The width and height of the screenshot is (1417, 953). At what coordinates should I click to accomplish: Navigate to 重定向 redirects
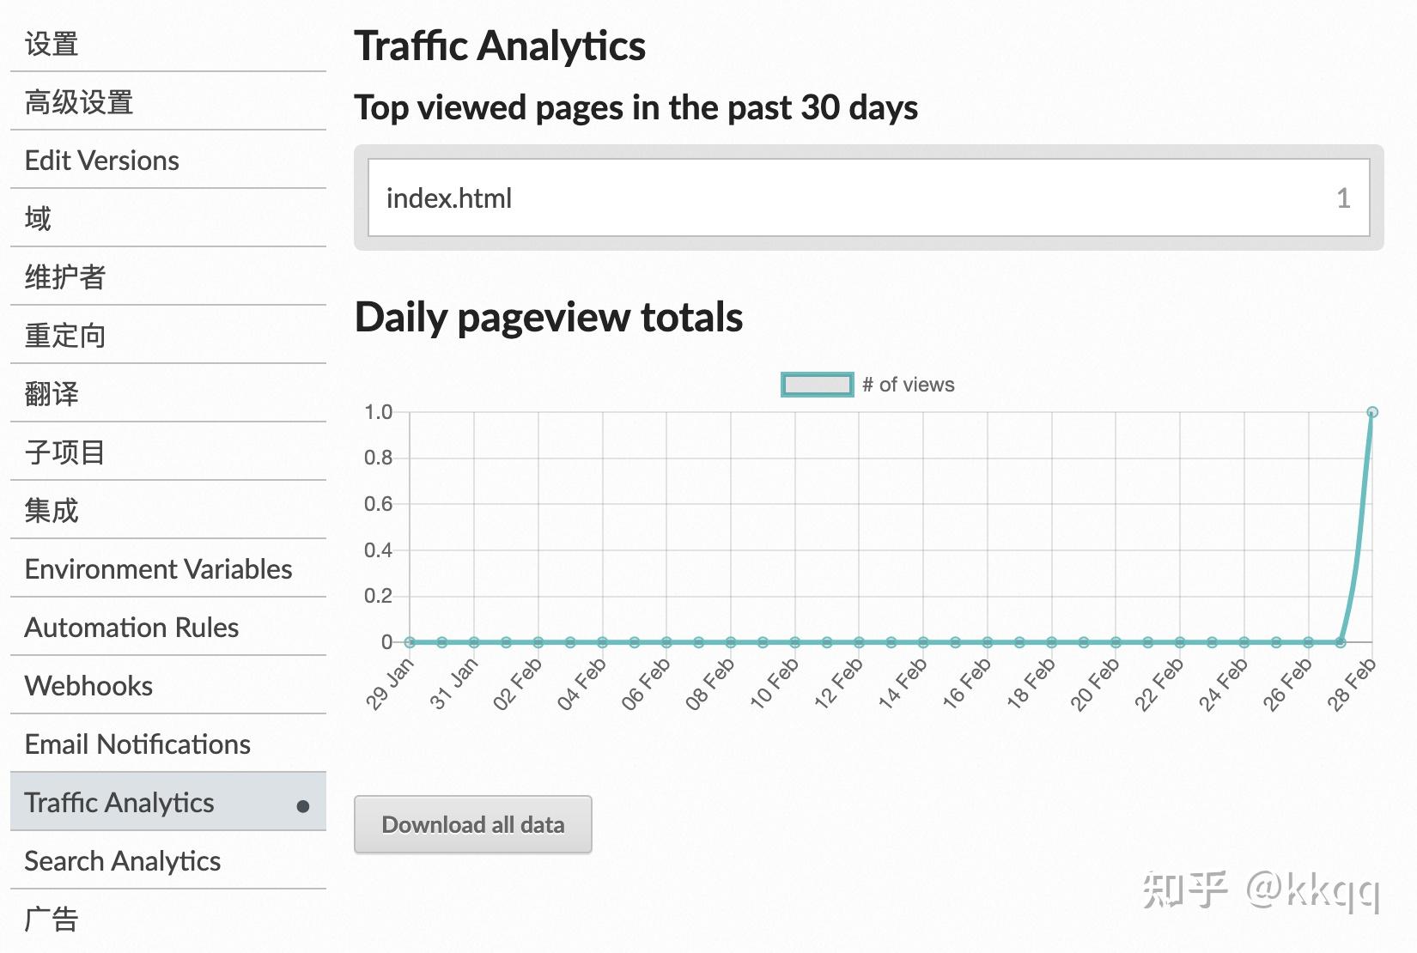click(64, 336)
